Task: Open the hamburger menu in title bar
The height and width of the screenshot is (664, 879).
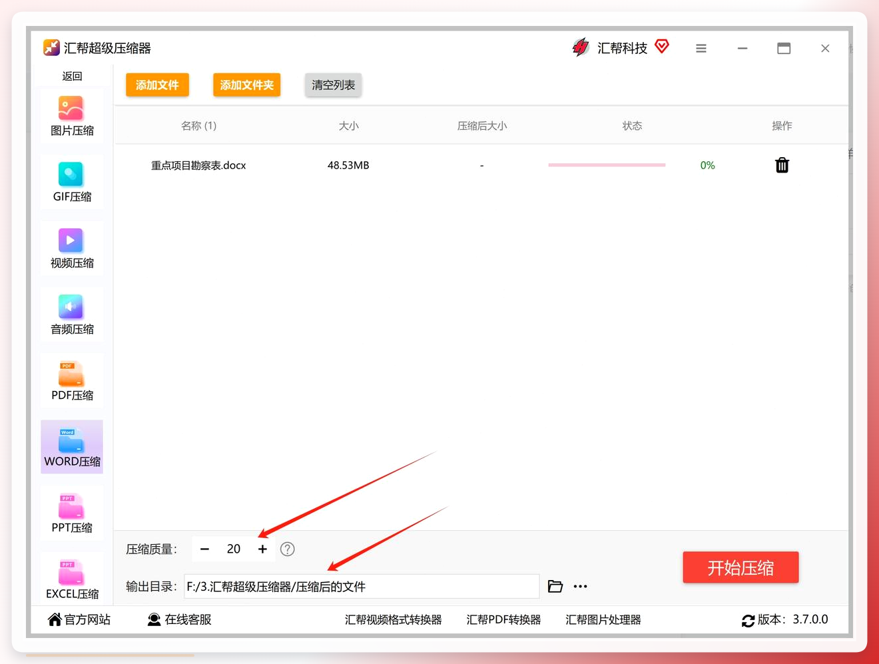Action: [701, 48]
